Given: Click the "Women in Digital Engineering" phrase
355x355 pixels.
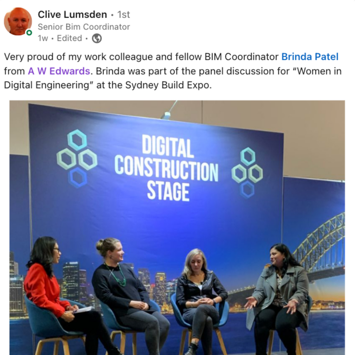Looking at the screenshot, I should tap(173, 78).
